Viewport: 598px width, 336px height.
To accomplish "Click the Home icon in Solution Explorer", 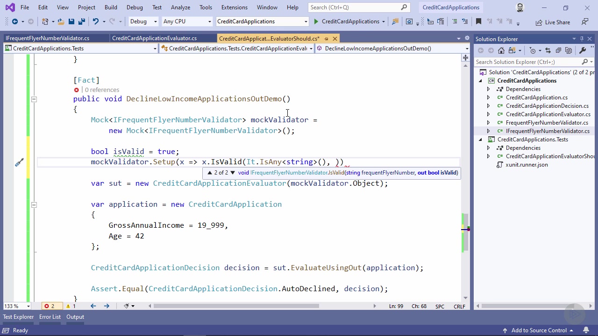I will tap(501, 50).
